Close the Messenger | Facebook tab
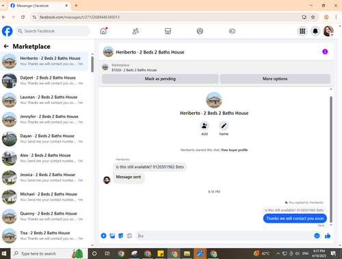Image resolution: width=342 pixels, height=259 pixels. 66,5
